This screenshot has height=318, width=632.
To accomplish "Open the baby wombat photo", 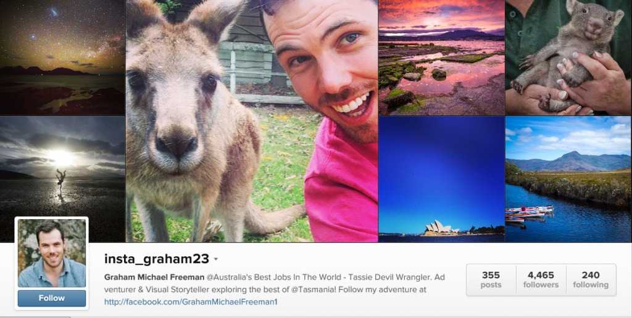I will 568,57.
